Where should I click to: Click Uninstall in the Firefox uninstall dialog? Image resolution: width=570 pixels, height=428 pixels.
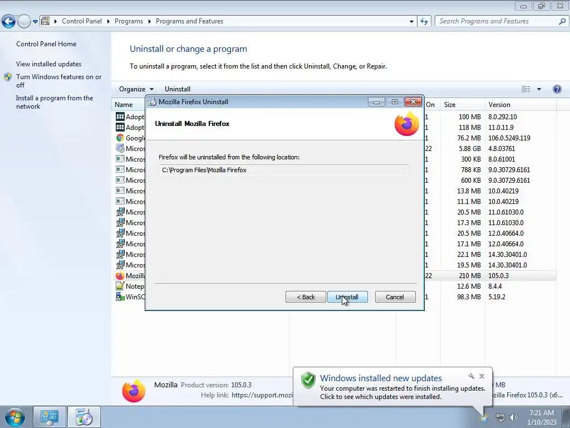coord(347,297)
